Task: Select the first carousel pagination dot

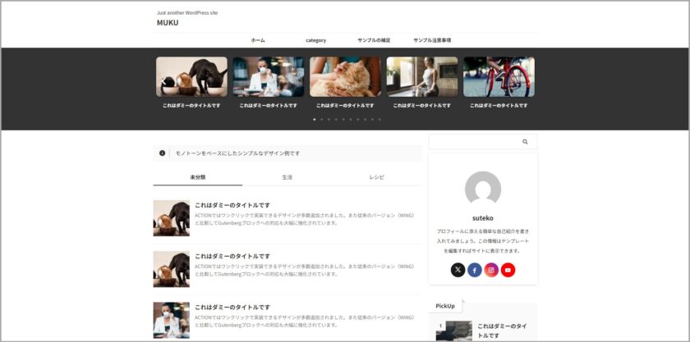Action: [x=314, y=119]
